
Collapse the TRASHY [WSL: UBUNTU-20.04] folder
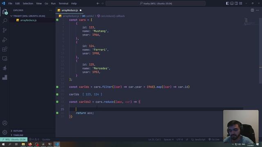coord(29,16)
